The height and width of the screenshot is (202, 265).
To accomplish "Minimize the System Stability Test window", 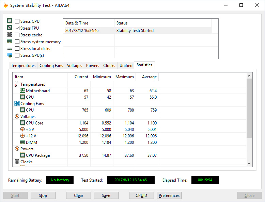I will click(226, 5).
